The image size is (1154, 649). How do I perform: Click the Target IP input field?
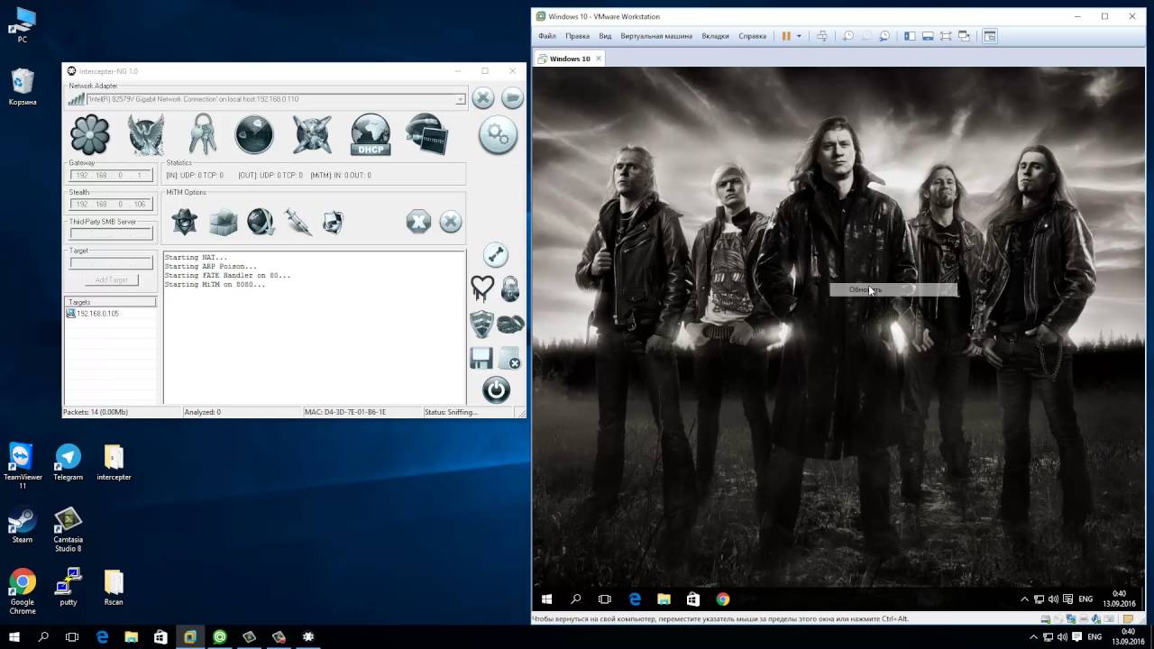coord(111,263)
